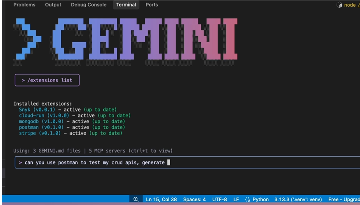Click the zoom magnifier in status bar

coord(136,199)
